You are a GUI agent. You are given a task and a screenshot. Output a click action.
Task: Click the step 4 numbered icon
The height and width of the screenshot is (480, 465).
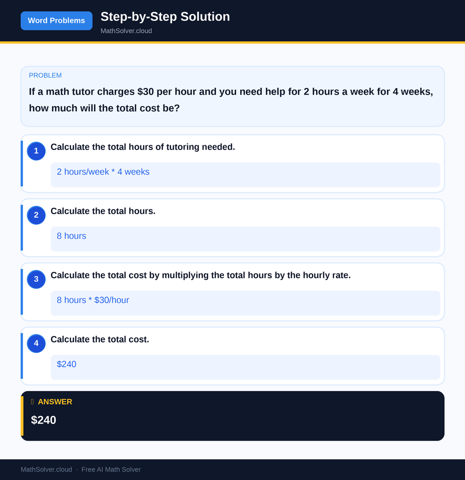[36, 343]
